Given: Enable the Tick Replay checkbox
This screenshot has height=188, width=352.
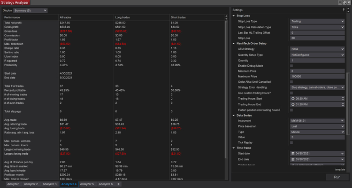Looking at the screenshot, I should pyautogui.click(x=292, y=142).
